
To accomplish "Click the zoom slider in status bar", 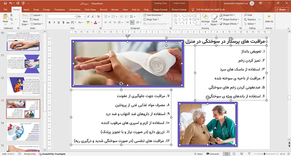I will (x=266, y=154).
